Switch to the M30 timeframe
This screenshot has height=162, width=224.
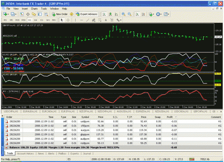click(23, 20)
